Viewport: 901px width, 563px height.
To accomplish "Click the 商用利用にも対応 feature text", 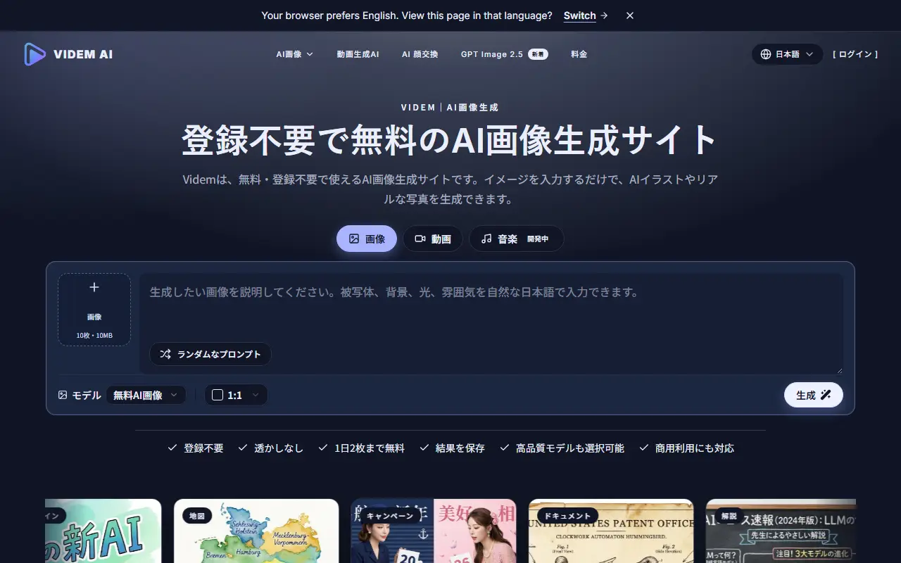I will point(695,448).
